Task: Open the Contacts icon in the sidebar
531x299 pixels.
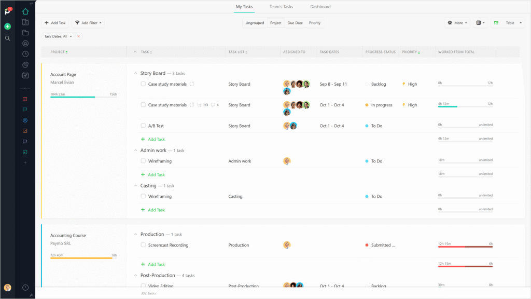Action: point(25,44)
